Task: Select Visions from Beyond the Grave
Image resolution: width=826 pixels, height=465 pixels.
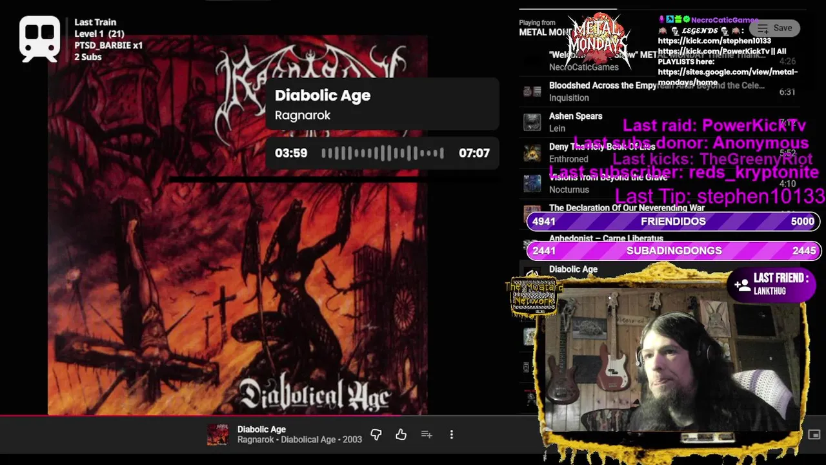Action: 608,177
